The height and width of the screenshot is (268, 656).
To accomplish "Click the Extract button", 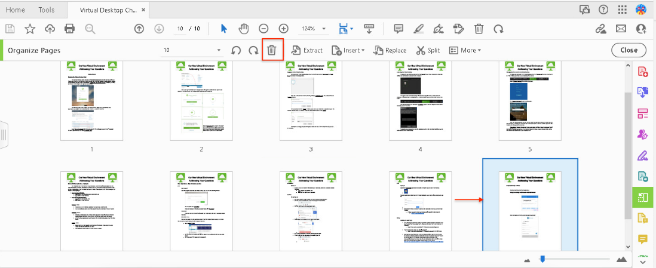I will click(x=306, y=50).
